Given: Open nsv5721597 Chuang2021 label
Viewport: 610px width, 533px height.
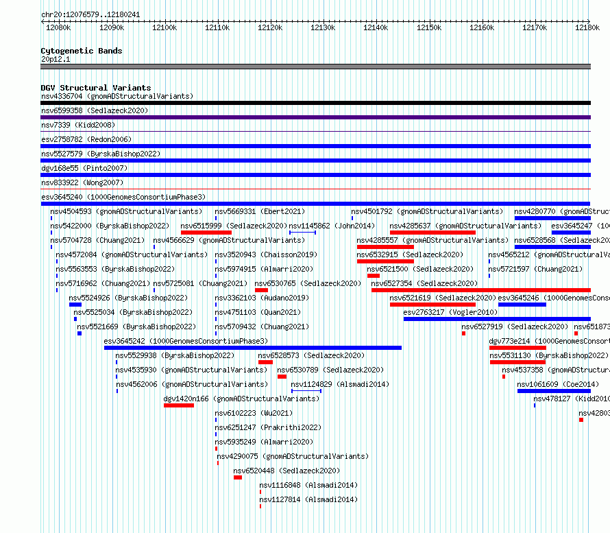Looking at the screenshot, I should click(x=535, y=269).
